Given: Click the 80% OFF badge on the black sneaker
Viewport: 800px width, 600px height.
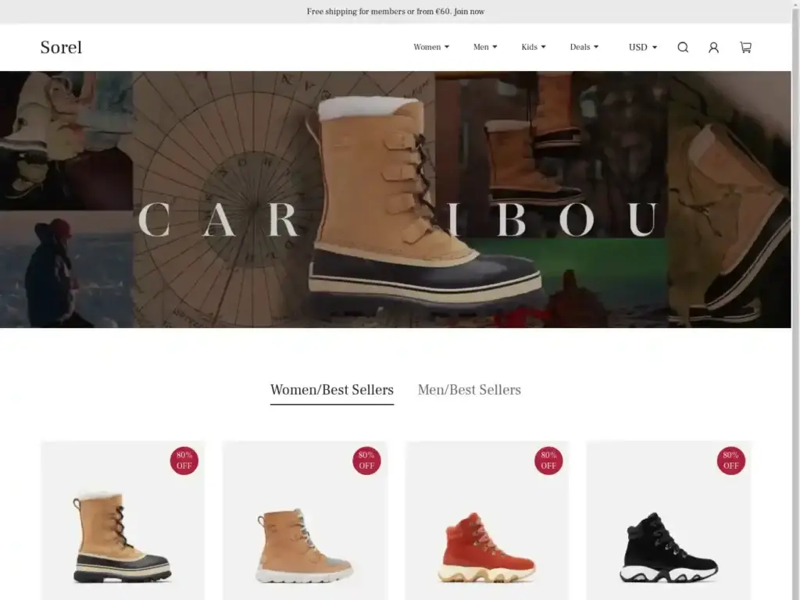Looking at the screenshot, I should point(730,461).
